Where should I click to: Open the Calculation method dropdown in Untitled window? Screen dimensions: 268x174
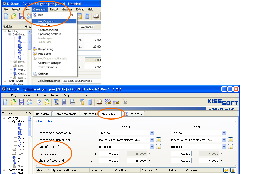click(x=82, y=81)
